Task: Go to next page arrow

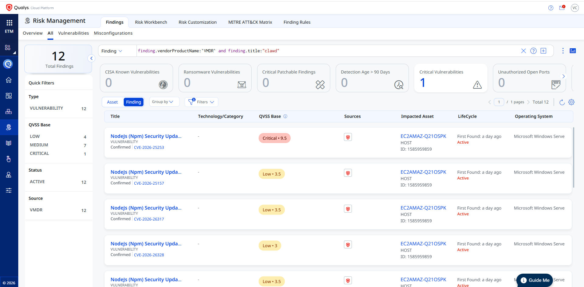Action: click(529, 102)
